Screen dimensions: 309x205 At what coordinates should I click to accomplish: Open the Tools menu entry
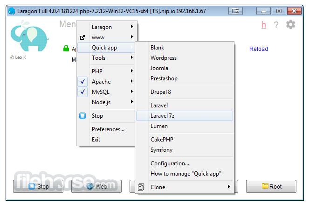[106, 58]
